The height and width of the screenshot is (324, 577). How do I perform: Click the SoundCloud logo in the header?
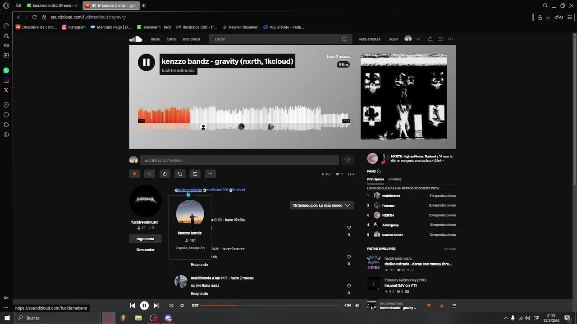136,39
